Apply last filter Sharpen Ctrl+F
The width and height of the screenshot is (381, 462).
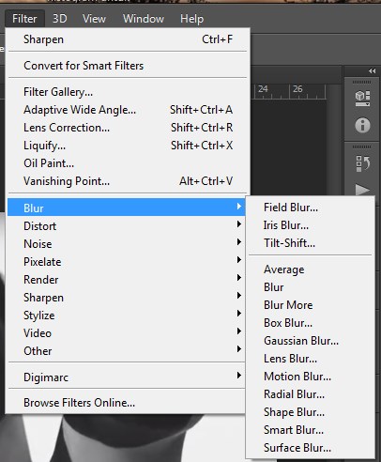[x=128, y=39]
